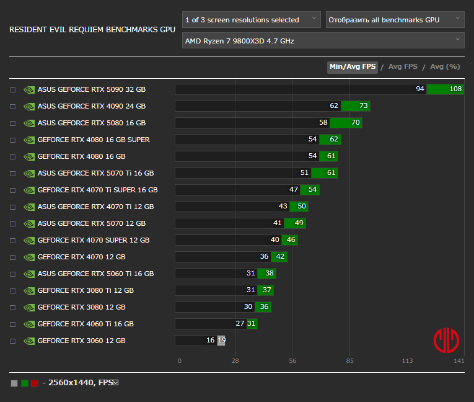The height and width of the screenshot is (402, 474).
Task: Enable the checkbox for GeForce RTX 4060 Ti
Action: [13, 324]
